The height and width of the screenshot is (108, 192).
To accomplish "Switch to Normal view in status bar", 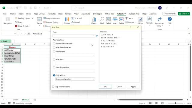I will 150,103.
